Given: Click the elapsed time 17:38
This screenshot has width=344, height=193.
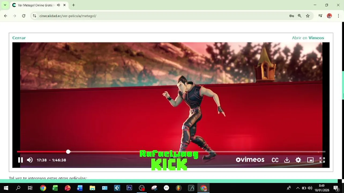Looking at the screenshot, I should tap(42, 160).
